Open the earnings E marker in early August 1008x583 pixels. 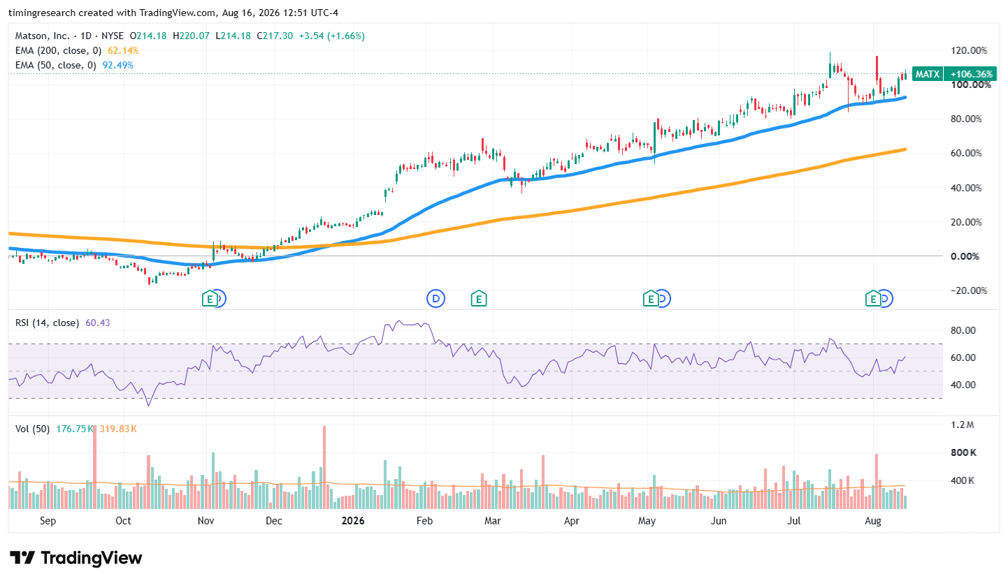point(873,300)
